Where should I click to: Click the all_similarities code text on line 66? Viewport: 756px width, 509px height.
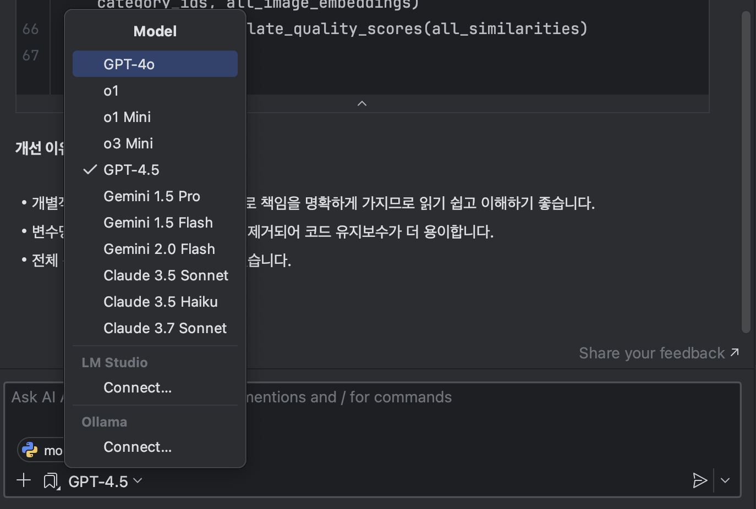505,29
